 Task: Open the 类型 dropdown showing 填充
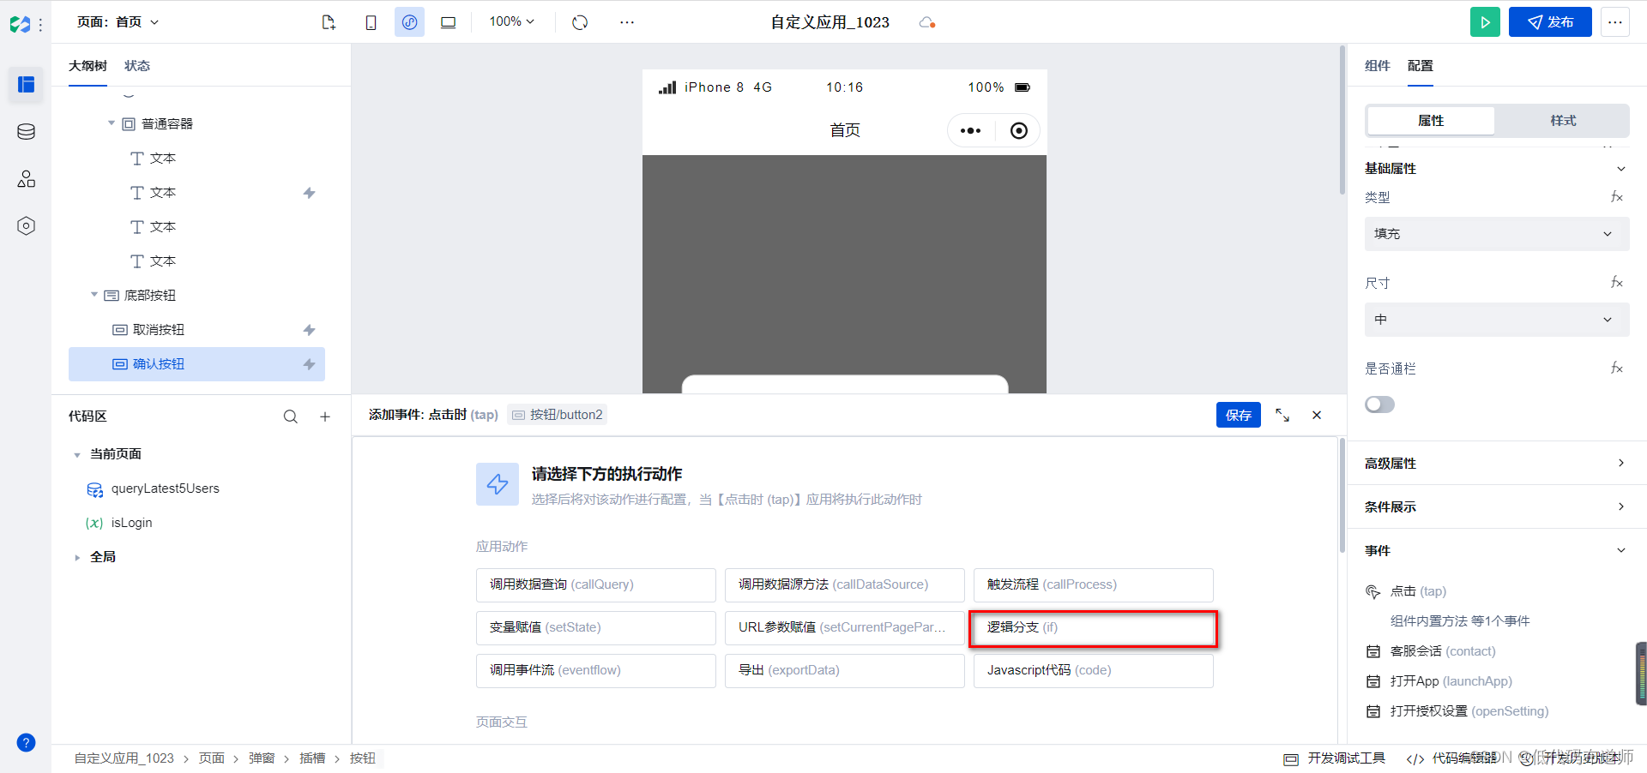1497,234
